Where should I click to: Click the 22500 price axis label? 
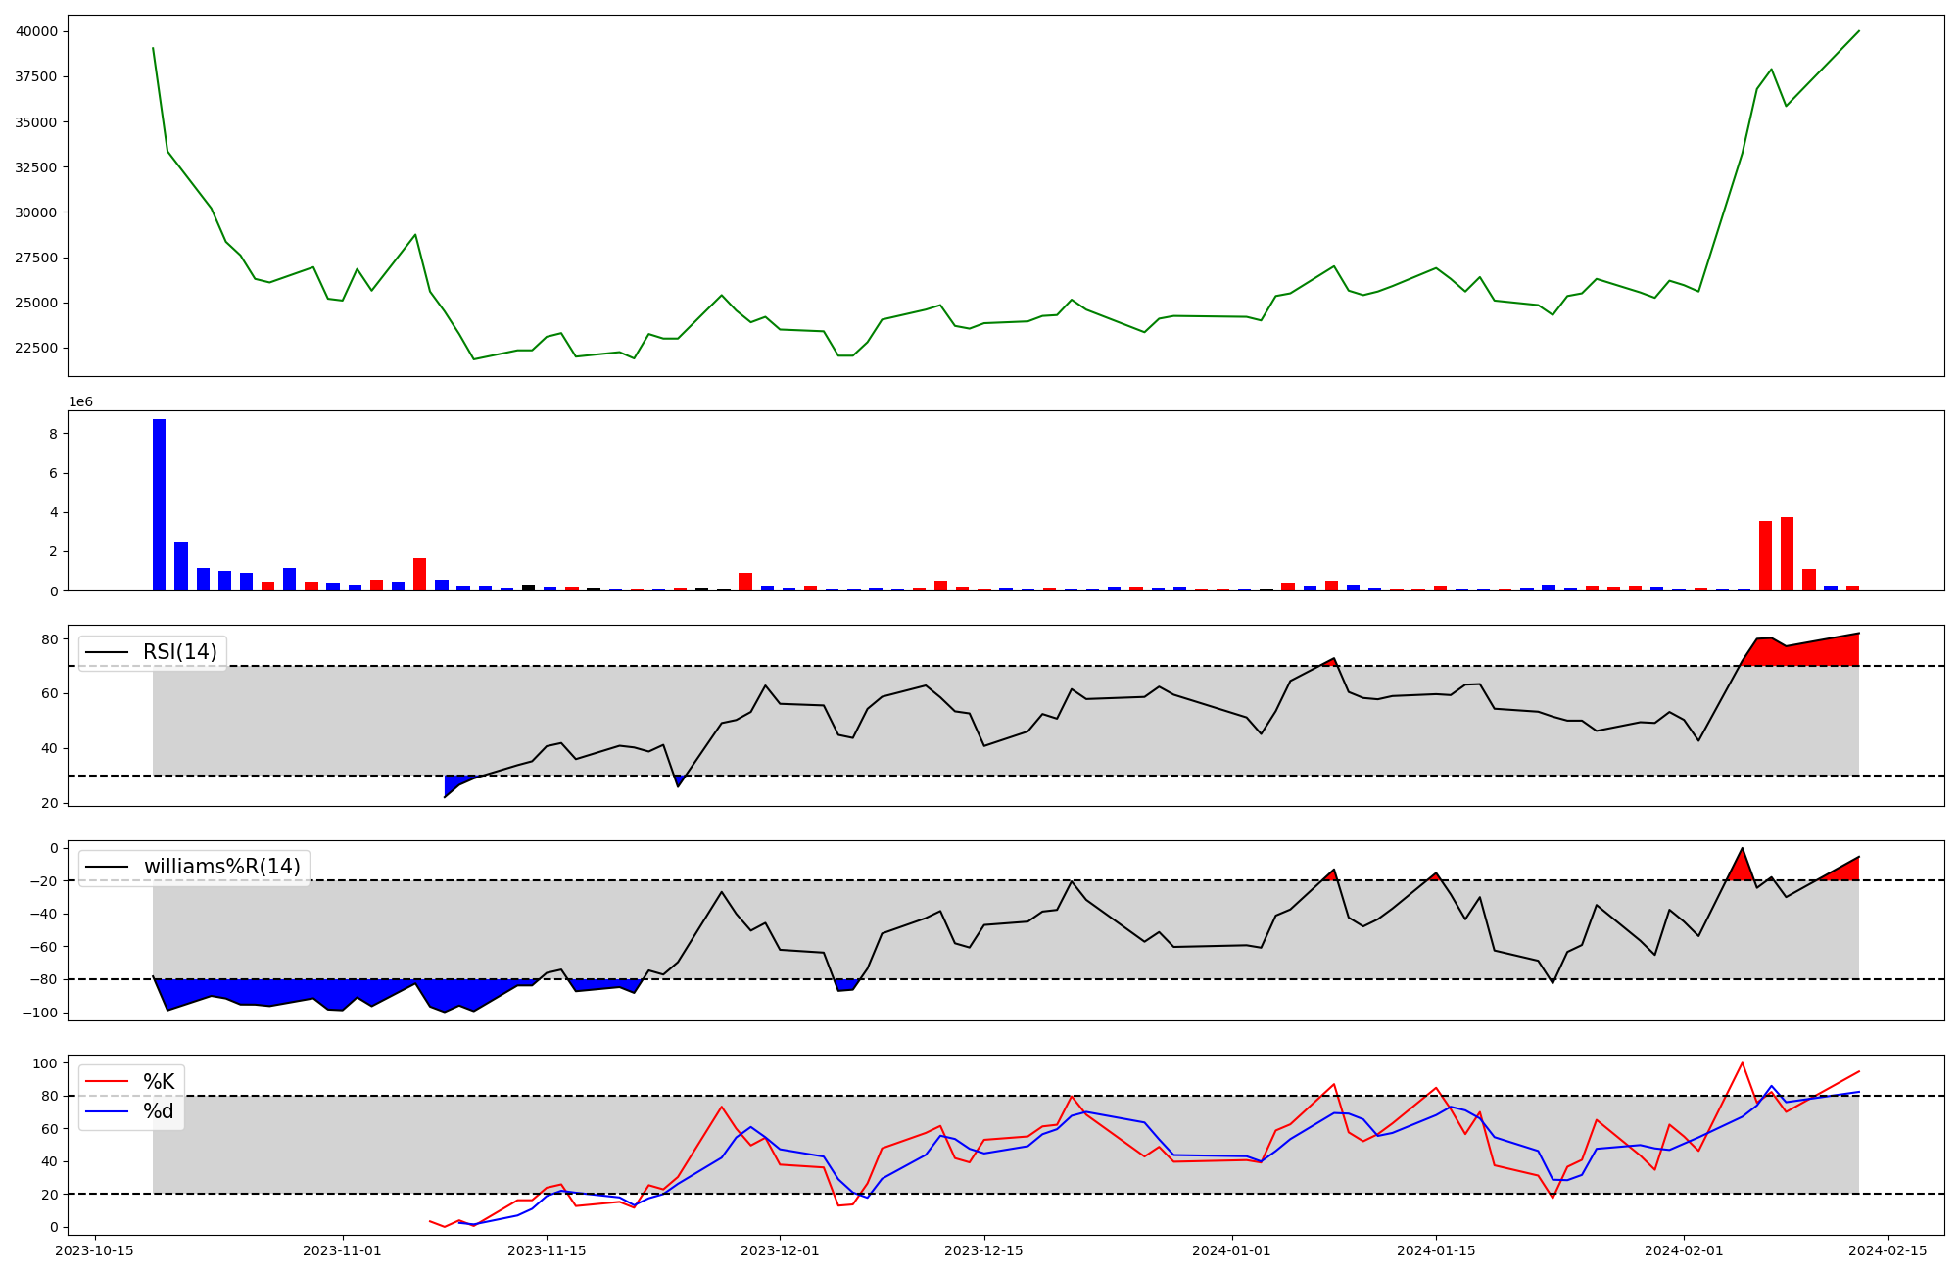35,348
